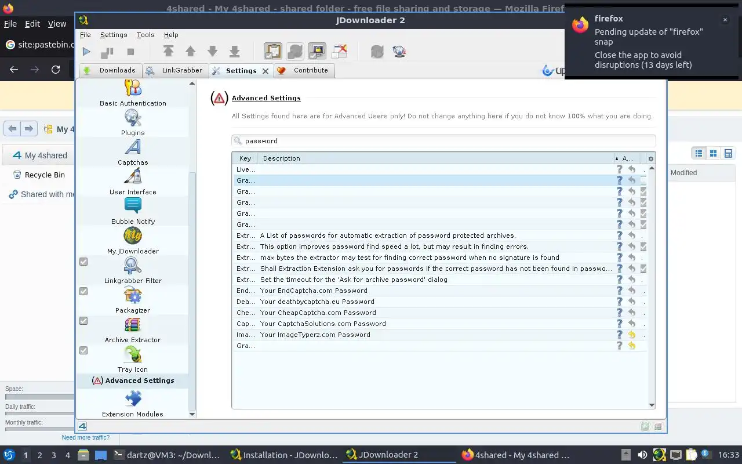
Task: Toggle silent mode window icon in toolbar
Action: [x=339, y=52]
